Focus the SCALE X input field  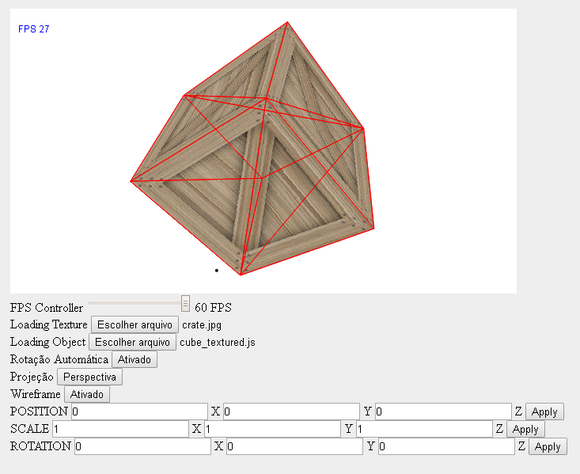pos(120,429)
